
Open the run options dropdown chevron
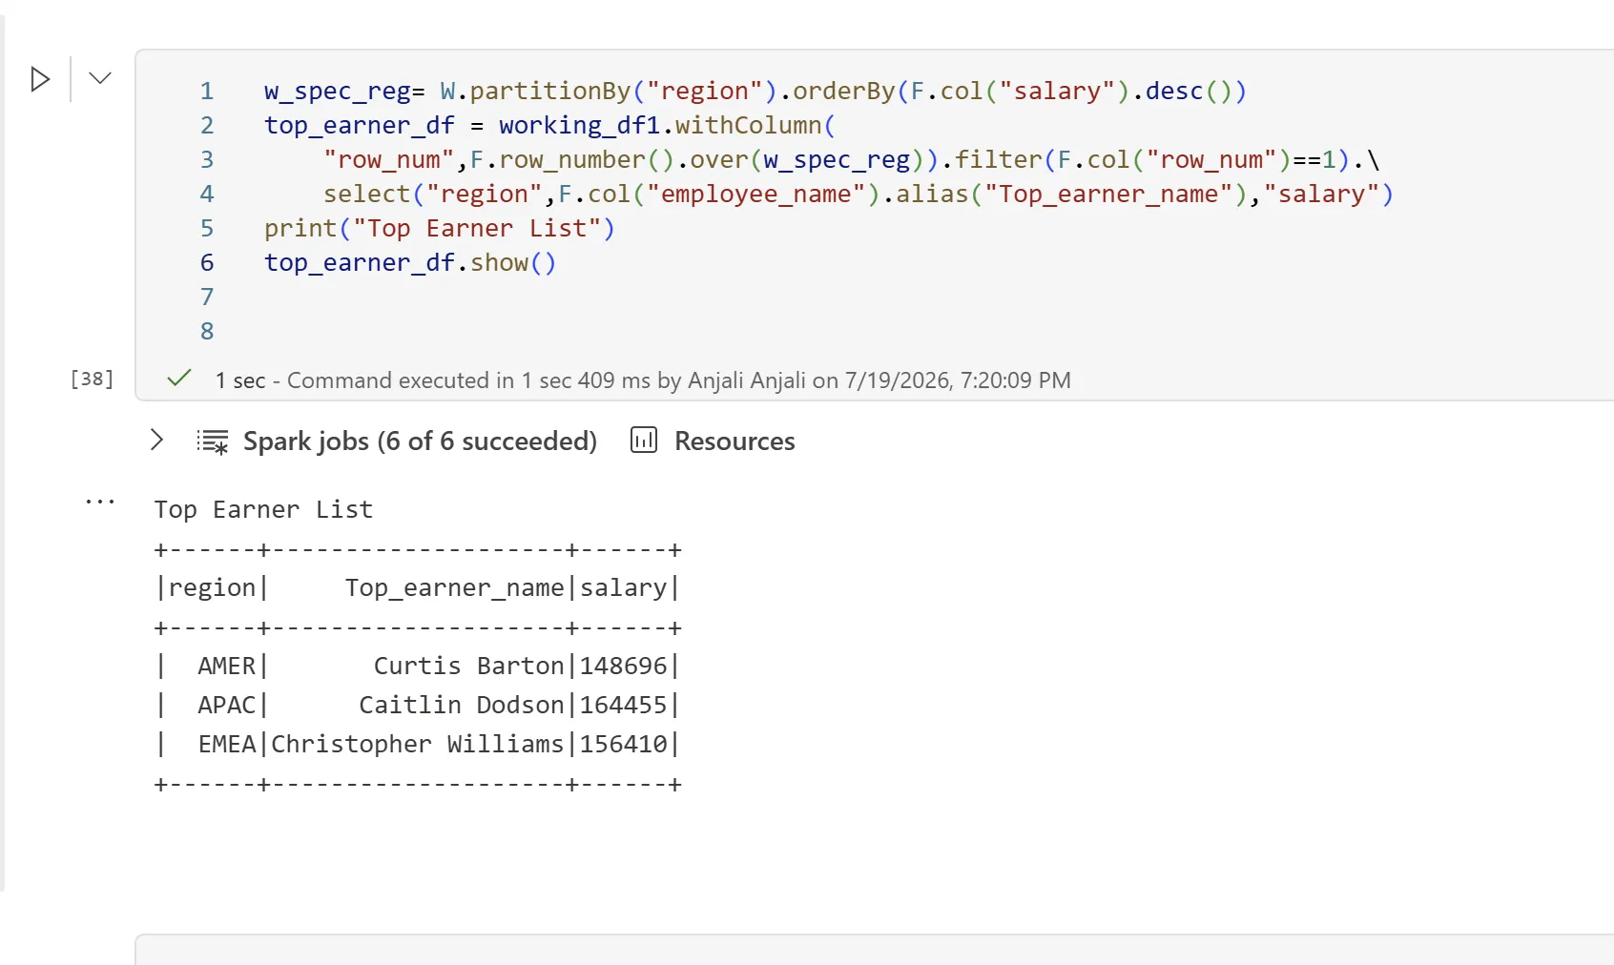tap(100, 78)
